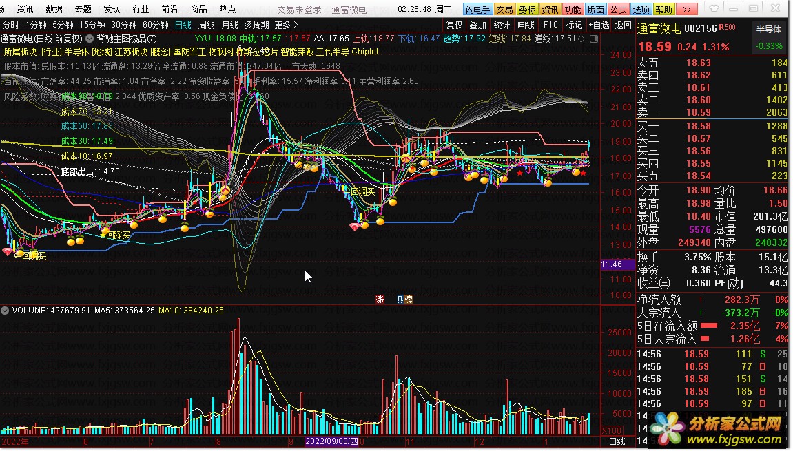Select the 周线 weekly chart tab

[x=206, y=25]
